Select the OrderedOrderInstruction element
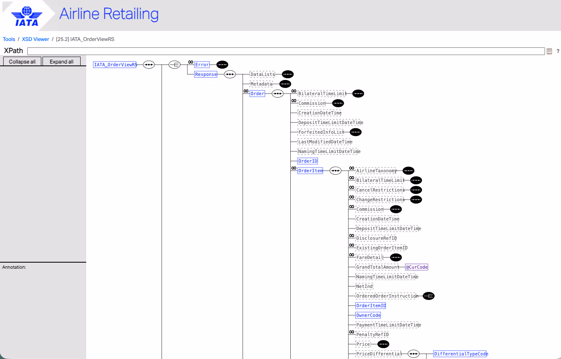 [387, 296]
